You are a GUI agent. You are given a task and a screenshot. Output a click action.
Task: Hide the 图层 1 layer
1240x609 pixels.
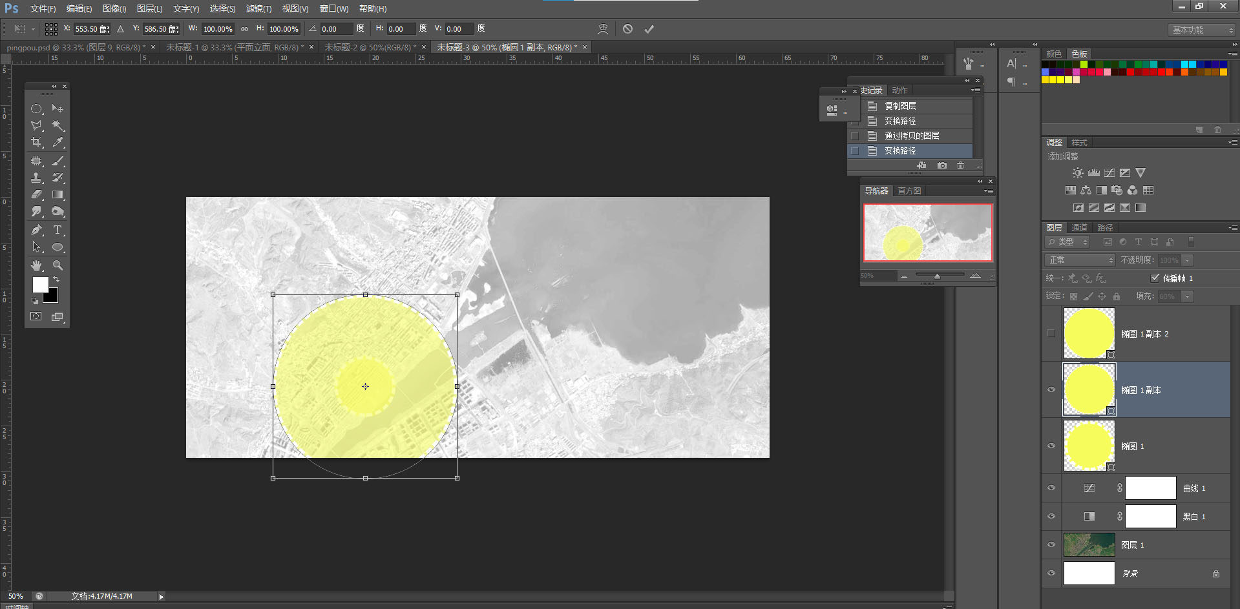coord(1051,545)
